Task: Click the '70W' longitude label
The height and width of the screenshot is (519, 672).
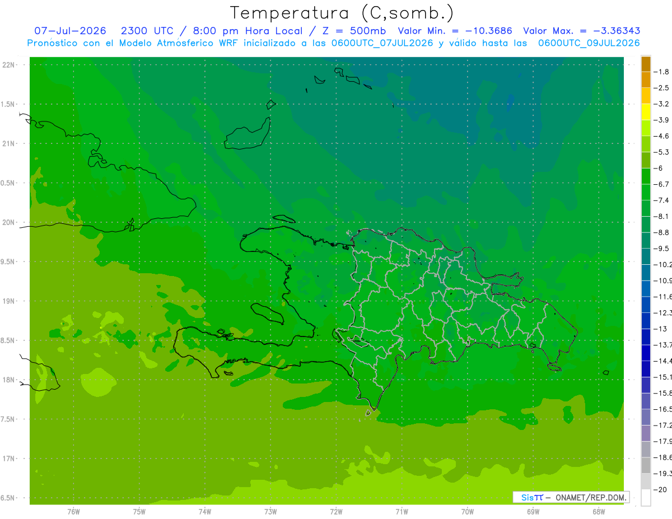Action: [468, 512]
